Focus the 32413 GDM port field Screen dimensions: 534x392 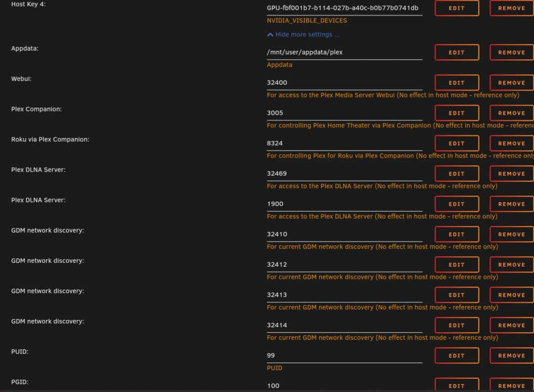point(344,295)
